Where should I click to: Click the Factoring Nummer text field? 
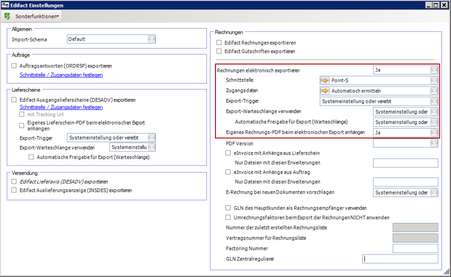pyautogui.click(x=415, y=248)
